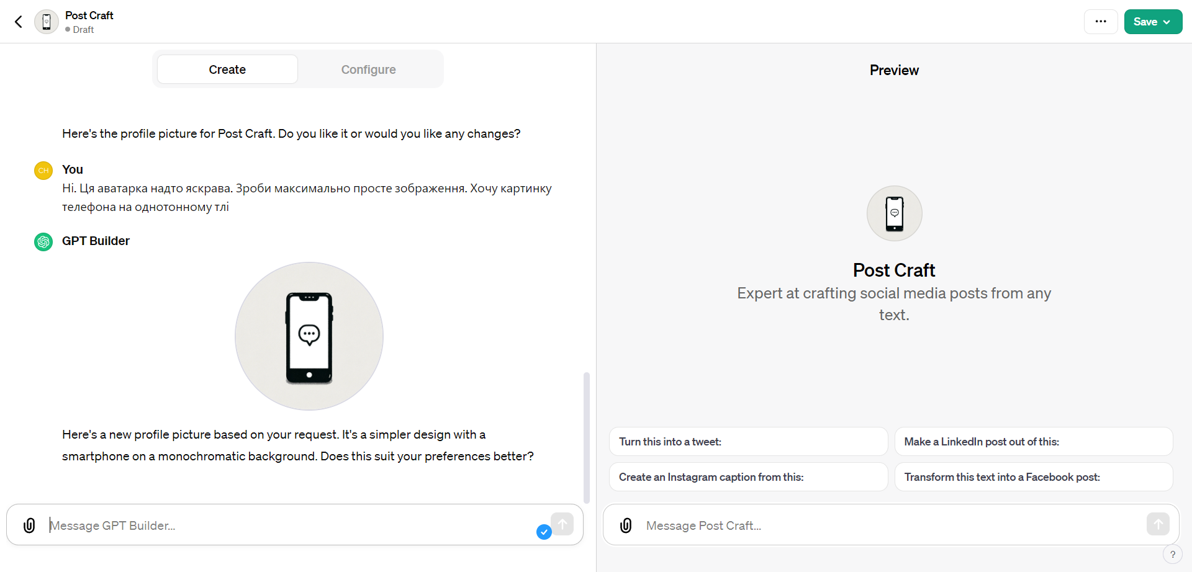Screen dimensions: 1192x572
Task: Choose 'Transform this text into a Facebook post'
Action: coord(1033,477)
